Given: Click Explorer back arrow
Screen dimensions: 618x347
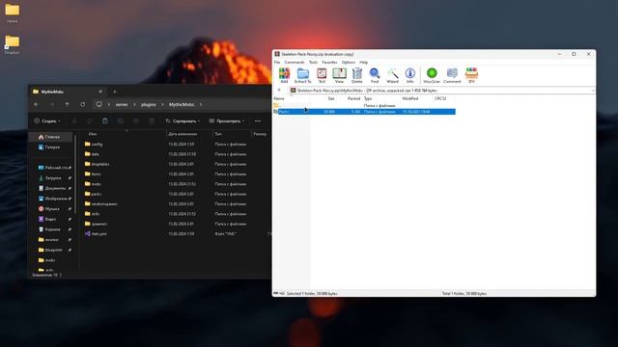Looking at the screenshot, I should 37,105.
